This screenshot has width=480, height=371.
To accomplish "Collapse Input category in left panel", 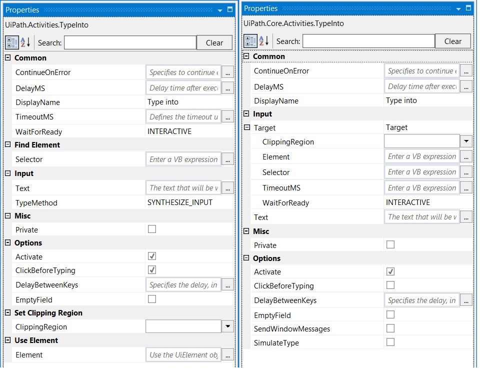I will [x=8, y=173].
